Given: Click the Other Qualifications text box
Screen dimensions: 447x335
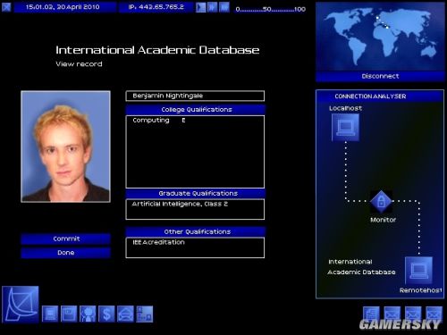Looking at the screenshot, I should [x=195, y=247].
